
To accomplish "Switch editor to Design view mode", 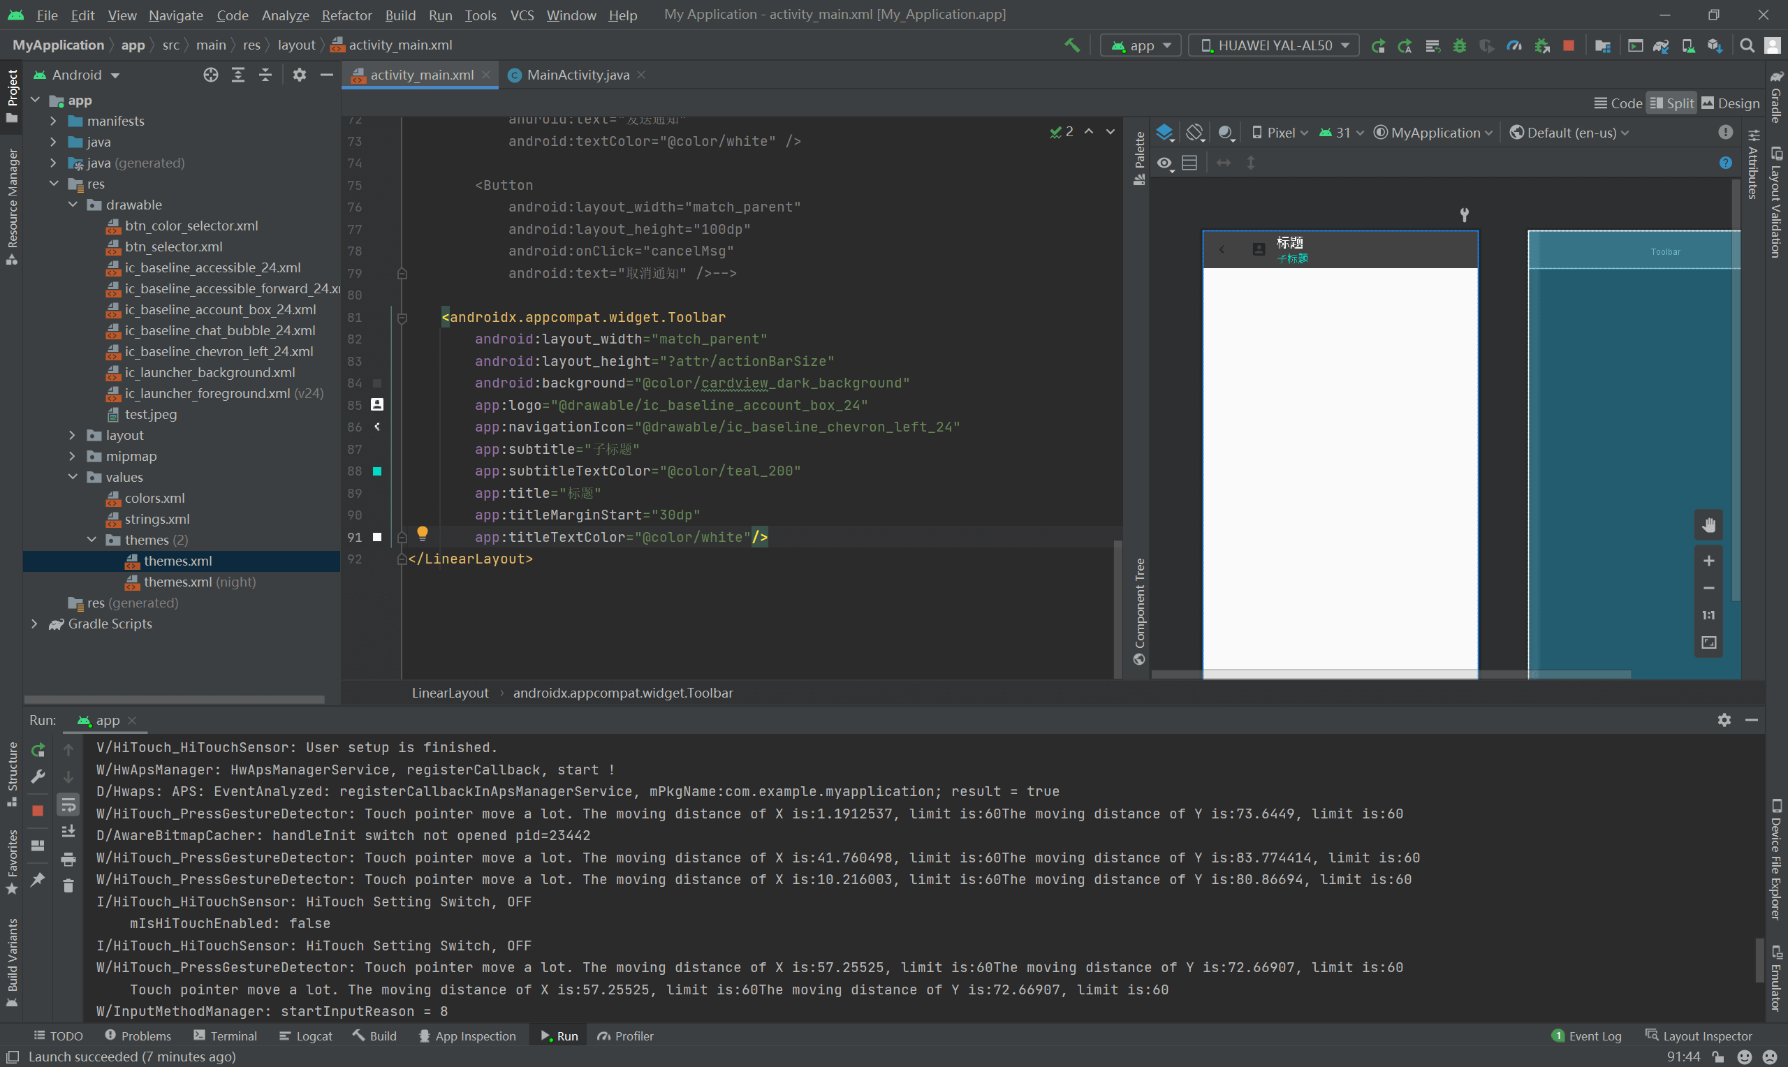I will (x=1731, y=103).
